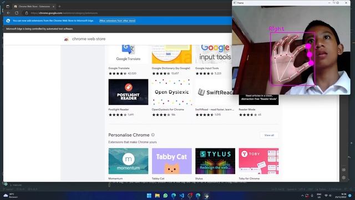Click 'SwiftRead - read faster, learn...' name
Viewport: 355px width, 200px height.
point(215,109)
